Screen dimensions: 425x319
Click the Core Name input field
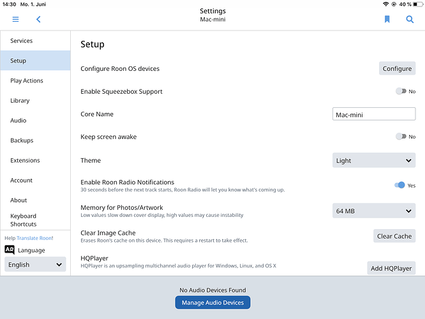pyautogui.click(x=374, y=114)
